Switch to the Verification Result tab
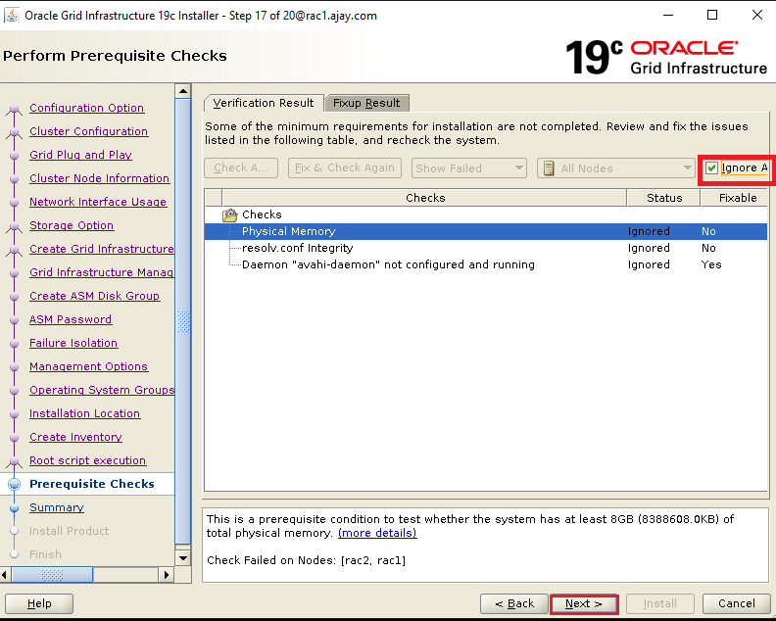The height and width of the screenshot is (621, 776). [x=264, y=103]
